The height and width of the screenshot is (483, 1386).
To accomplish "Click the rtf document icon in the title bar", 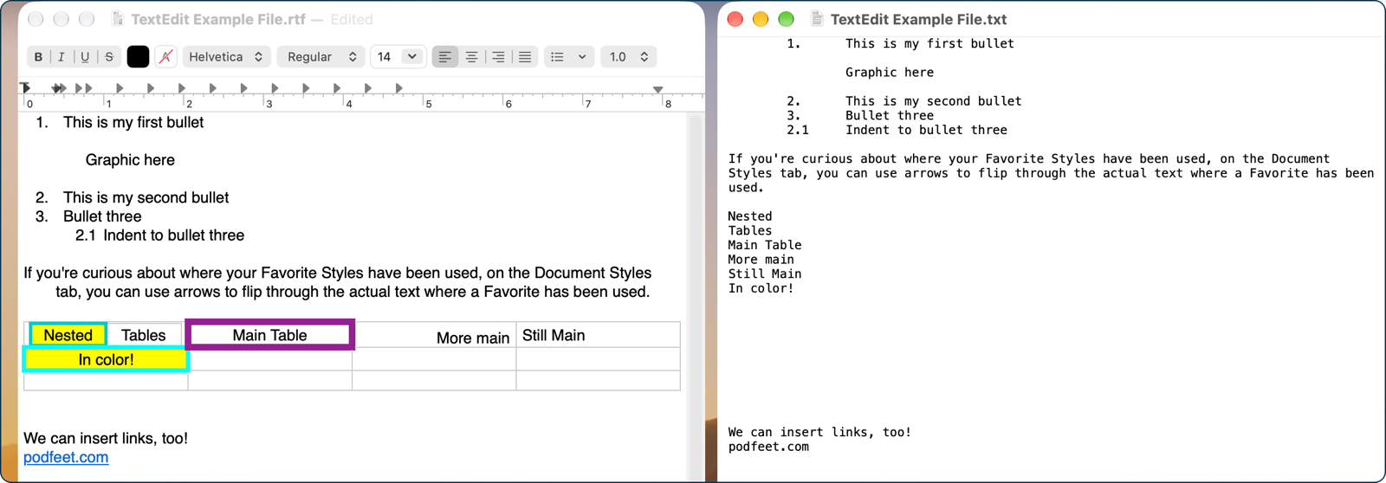I will tap(118, 19).
